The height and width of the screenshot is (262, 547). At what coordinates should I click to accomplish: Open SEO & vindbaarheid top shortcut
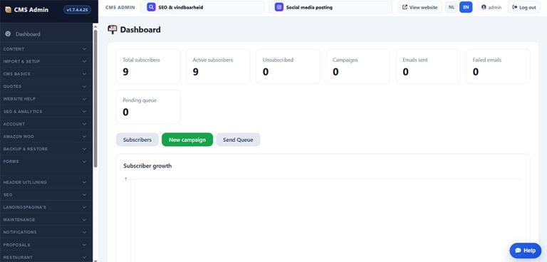tap(202, 7)
